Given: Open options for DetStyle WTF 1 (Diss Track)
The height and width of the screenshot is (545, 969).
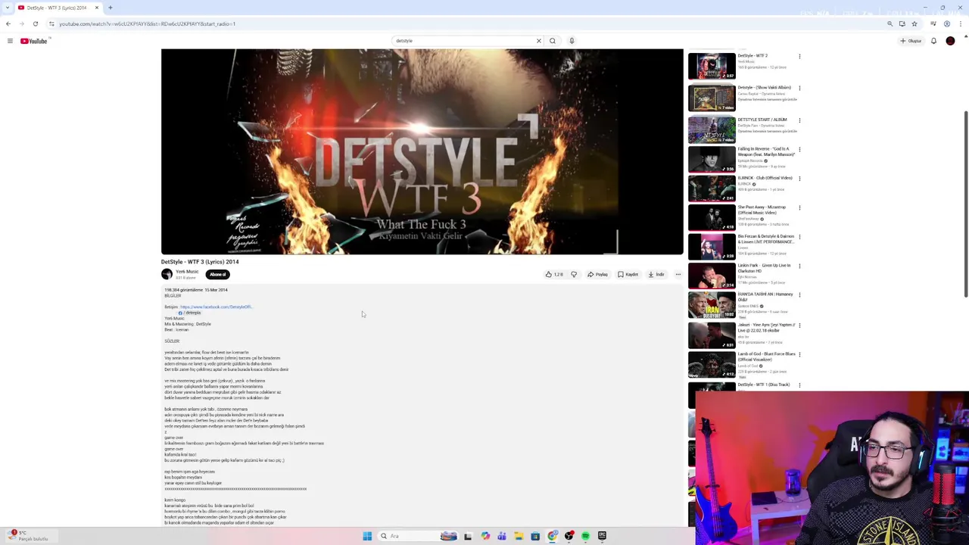Looking at the screenshot, I should point(799,385).
